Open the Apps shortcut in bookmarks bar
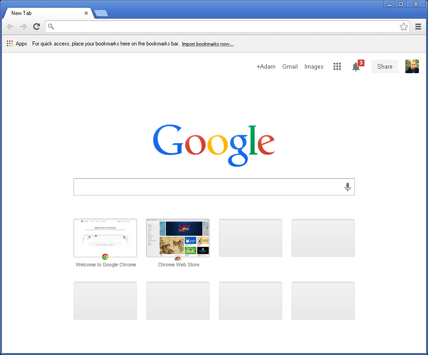The width and height of the screenshot is (428, 355). click(17, 44)
